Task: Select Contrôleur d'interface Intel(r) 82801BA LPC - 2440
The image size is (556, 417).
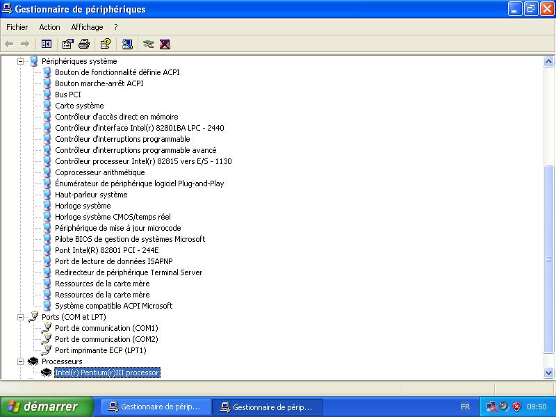Action: click(140, 128)
